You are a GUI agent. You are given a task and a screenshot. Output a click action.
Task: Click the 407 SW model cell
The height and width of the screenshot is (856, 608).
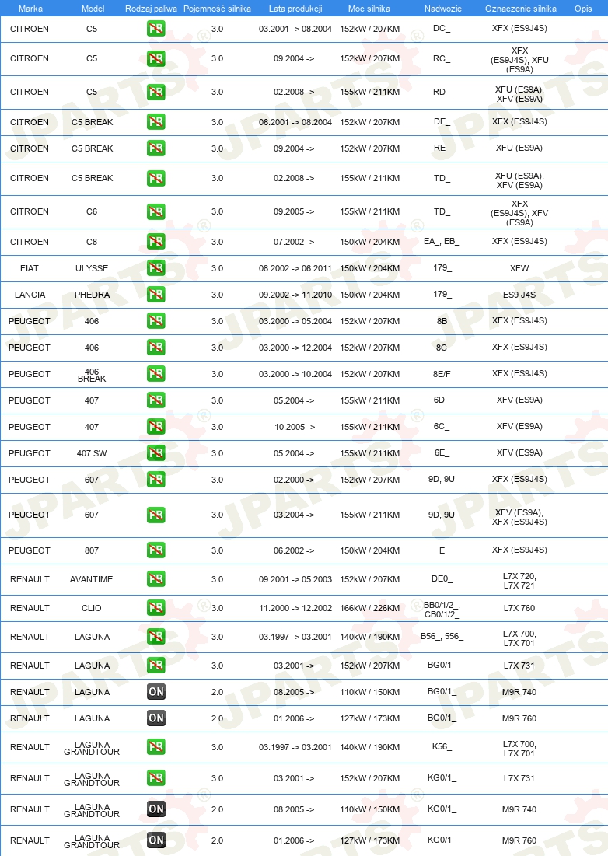92,453
